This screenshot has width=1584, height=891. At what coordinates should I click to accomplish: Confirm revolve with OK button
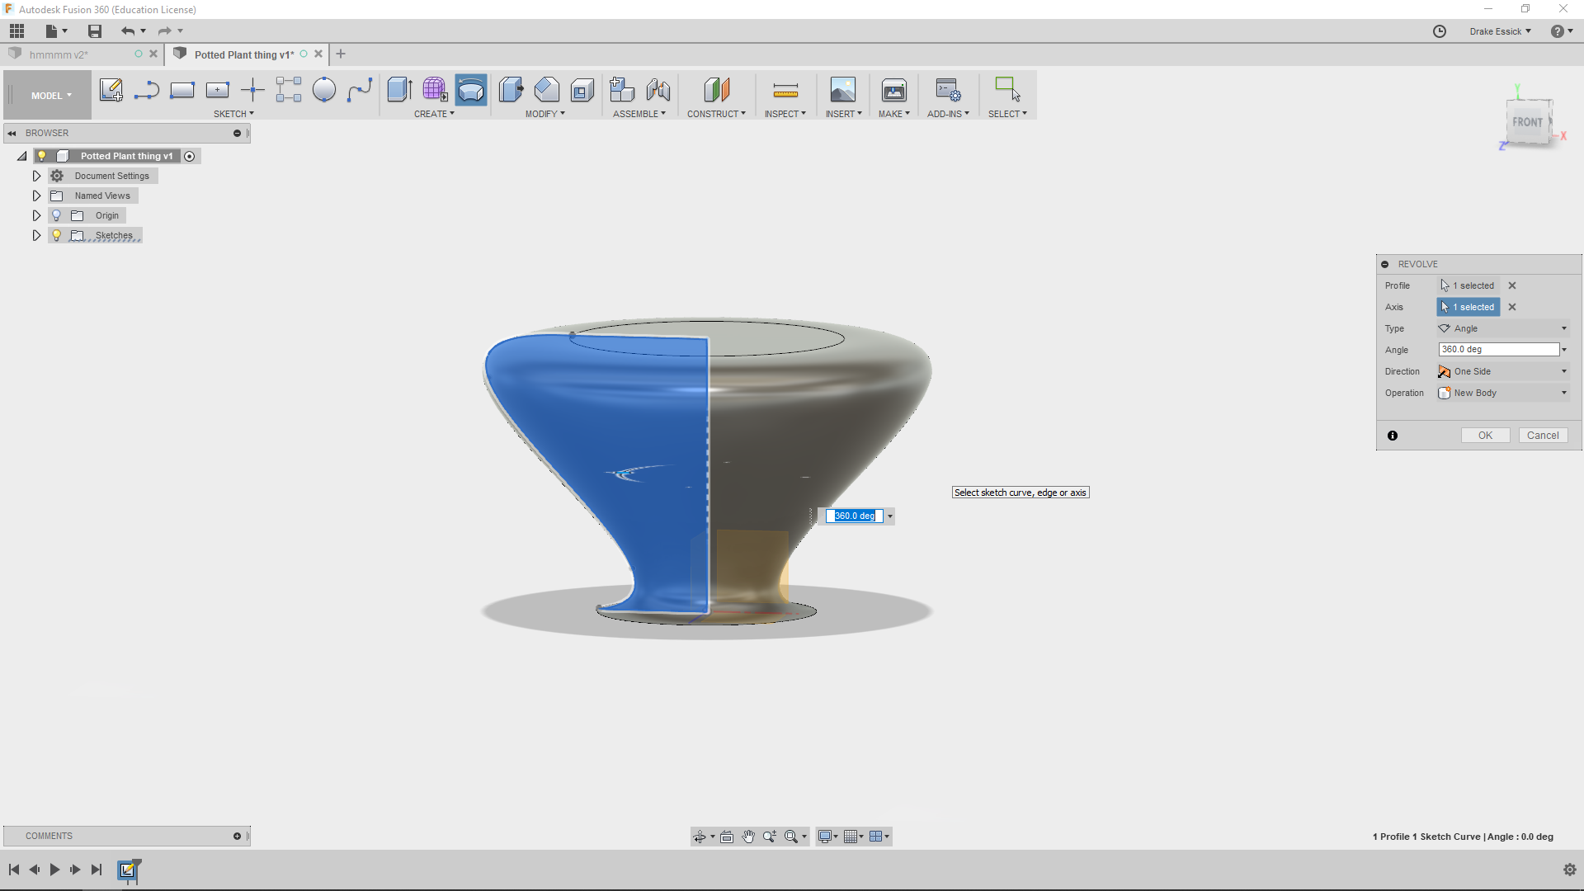(1485, 436)
